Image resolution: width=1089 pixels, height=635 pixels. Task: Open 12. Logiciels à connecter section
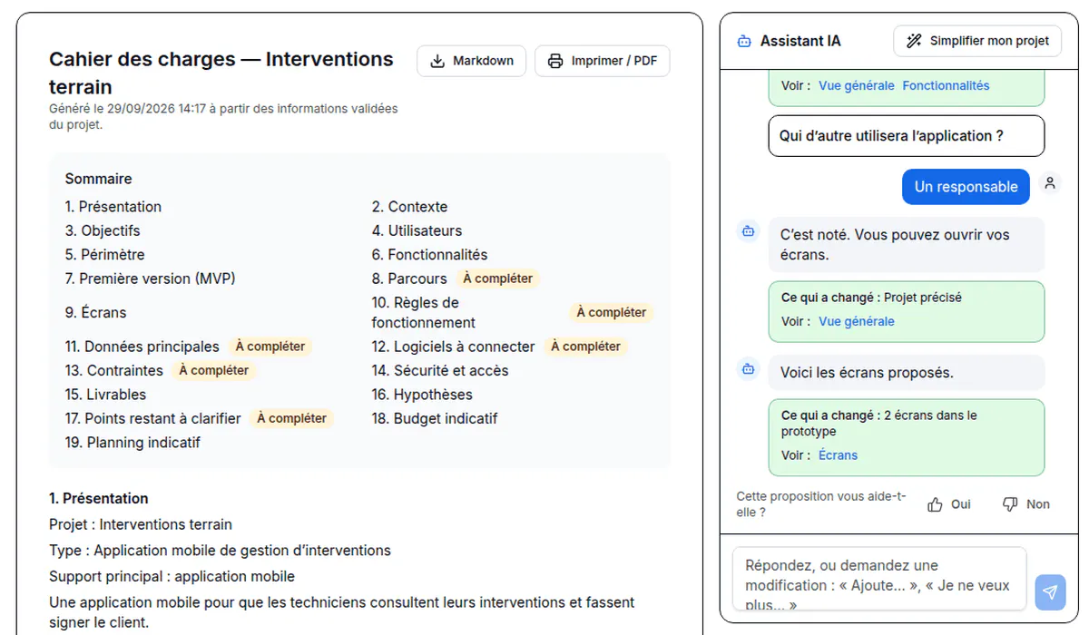point(454,347)
